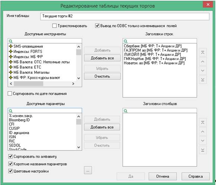The width and height of the screenshot is (216, 185).
Task: Click the Имя таблицы input field
Action: click(125, 16)
